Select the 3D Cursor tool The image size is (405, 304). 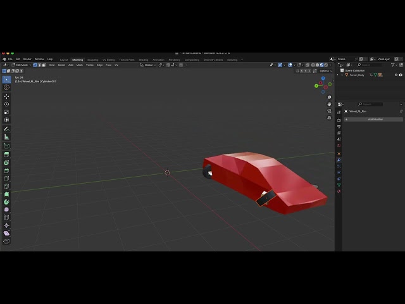(6, 87)
